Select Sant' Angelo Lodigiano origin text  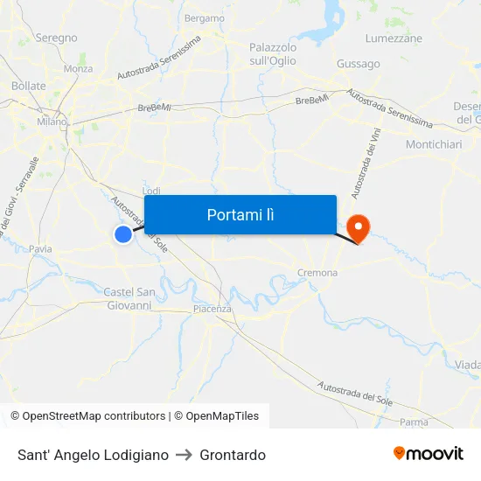coord(93,455)
